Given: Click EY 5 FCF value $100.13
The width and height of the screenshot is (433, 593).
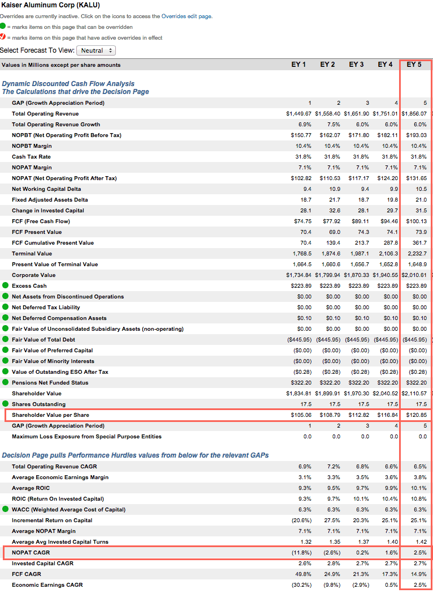Looking at the screenshot, I should 417,221.
